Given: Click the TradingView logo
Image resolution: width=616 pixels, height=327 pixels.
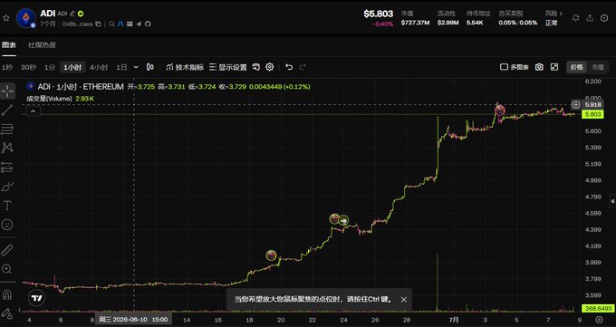Looking at the screenshot, I should [x=36, y=298].
